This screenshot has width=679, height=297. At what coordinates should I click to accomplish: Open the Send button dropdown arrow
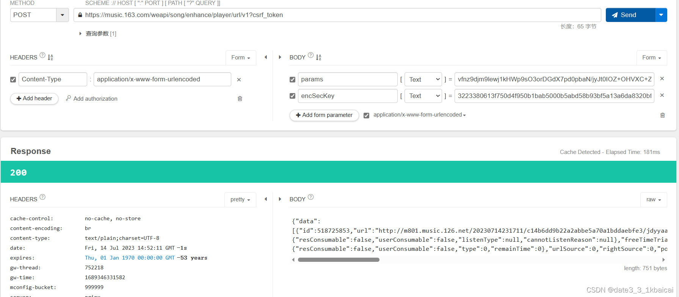(661, 15)
